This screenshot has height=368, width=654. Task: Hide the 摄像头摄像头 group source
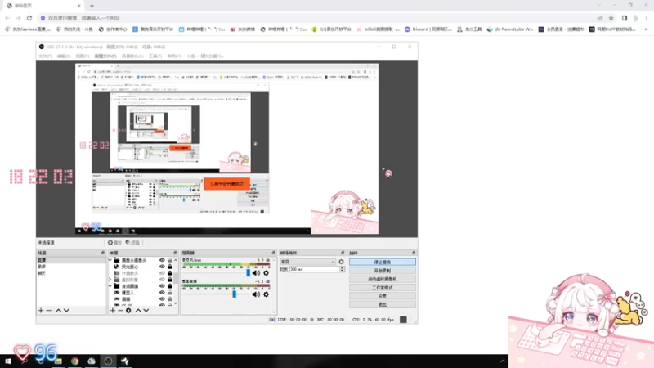click(162, 260)
